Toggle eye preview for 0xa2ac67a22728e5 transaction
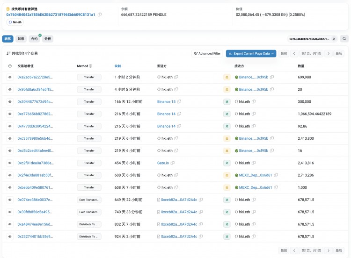 click(10, 77)
